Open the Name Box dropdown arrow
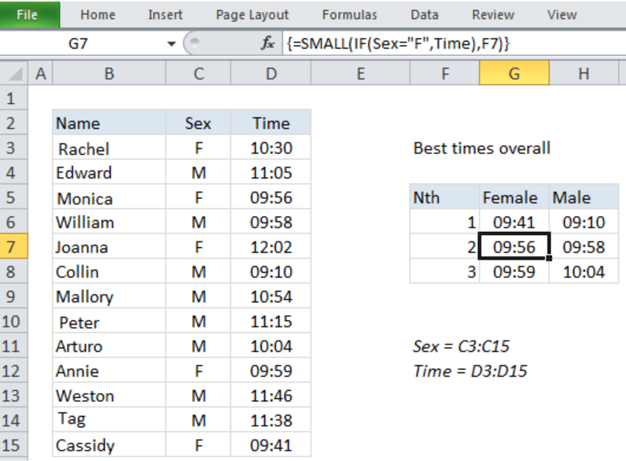The width and height of the screenshot is (626, 461). tap(171, 43)
